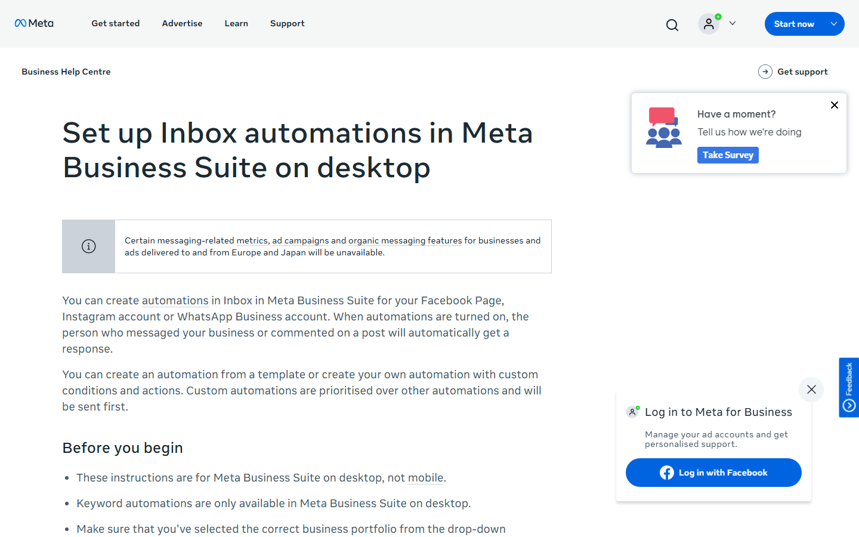Click the page title Set up Inbox automations
Viewport: 859px width, 537px height.
tap(298, 150)
